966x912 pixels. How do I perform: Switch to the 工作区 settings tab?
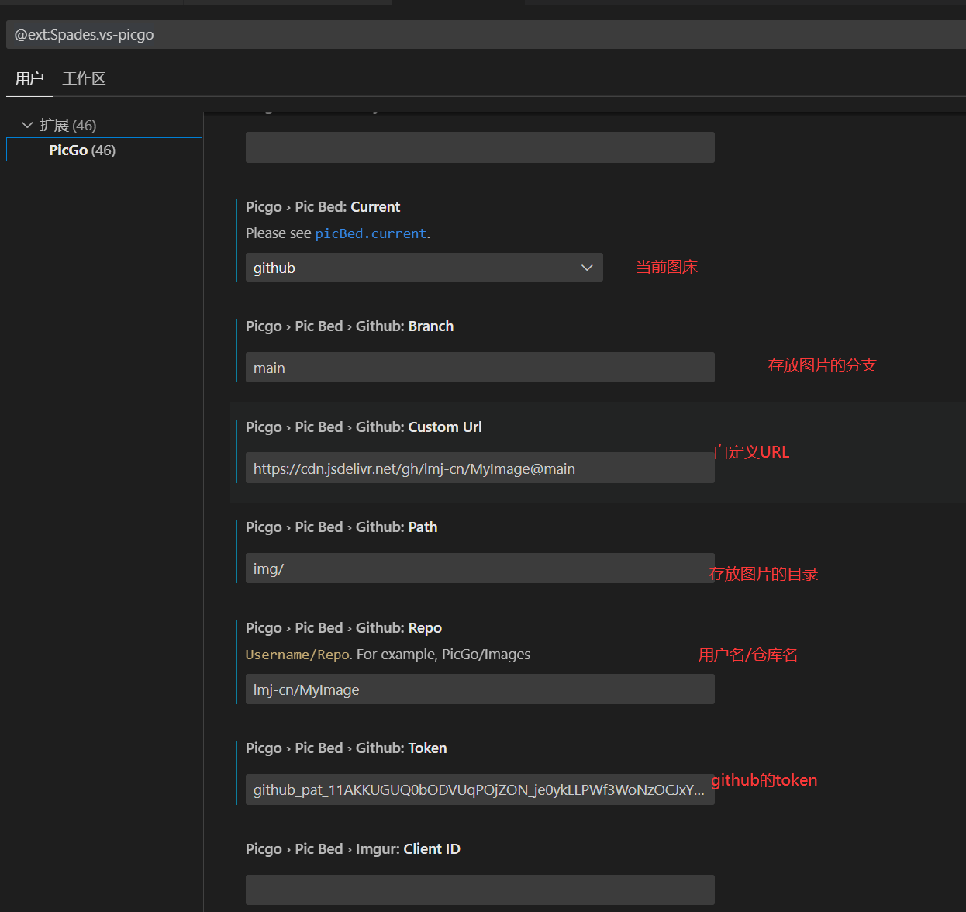coord(84,78)
